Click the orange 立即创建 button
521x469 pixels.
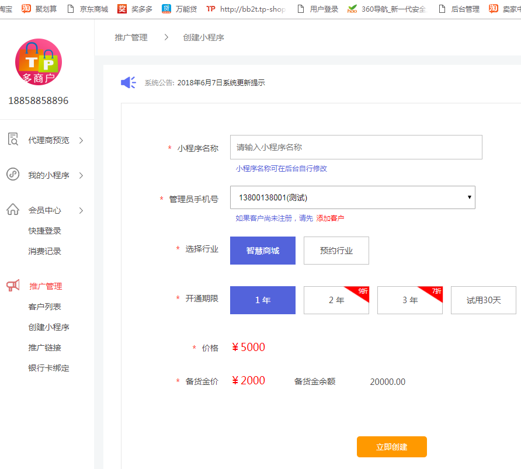392,447
